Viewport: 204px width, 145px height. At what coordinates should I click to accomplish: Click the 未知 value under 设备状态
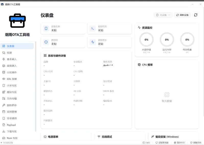(100, 44)
